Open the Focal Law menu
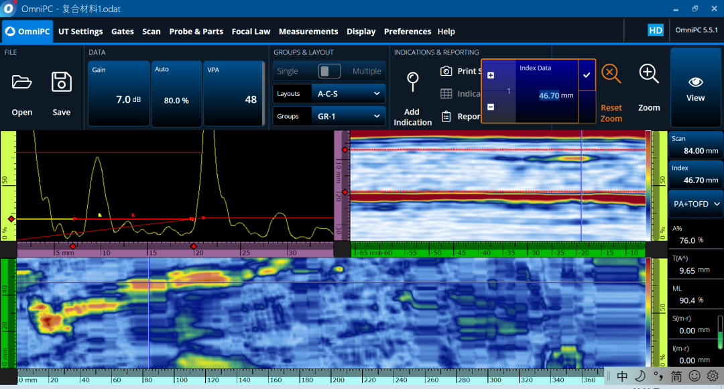The image size is (724, 389). pos(251,32)
